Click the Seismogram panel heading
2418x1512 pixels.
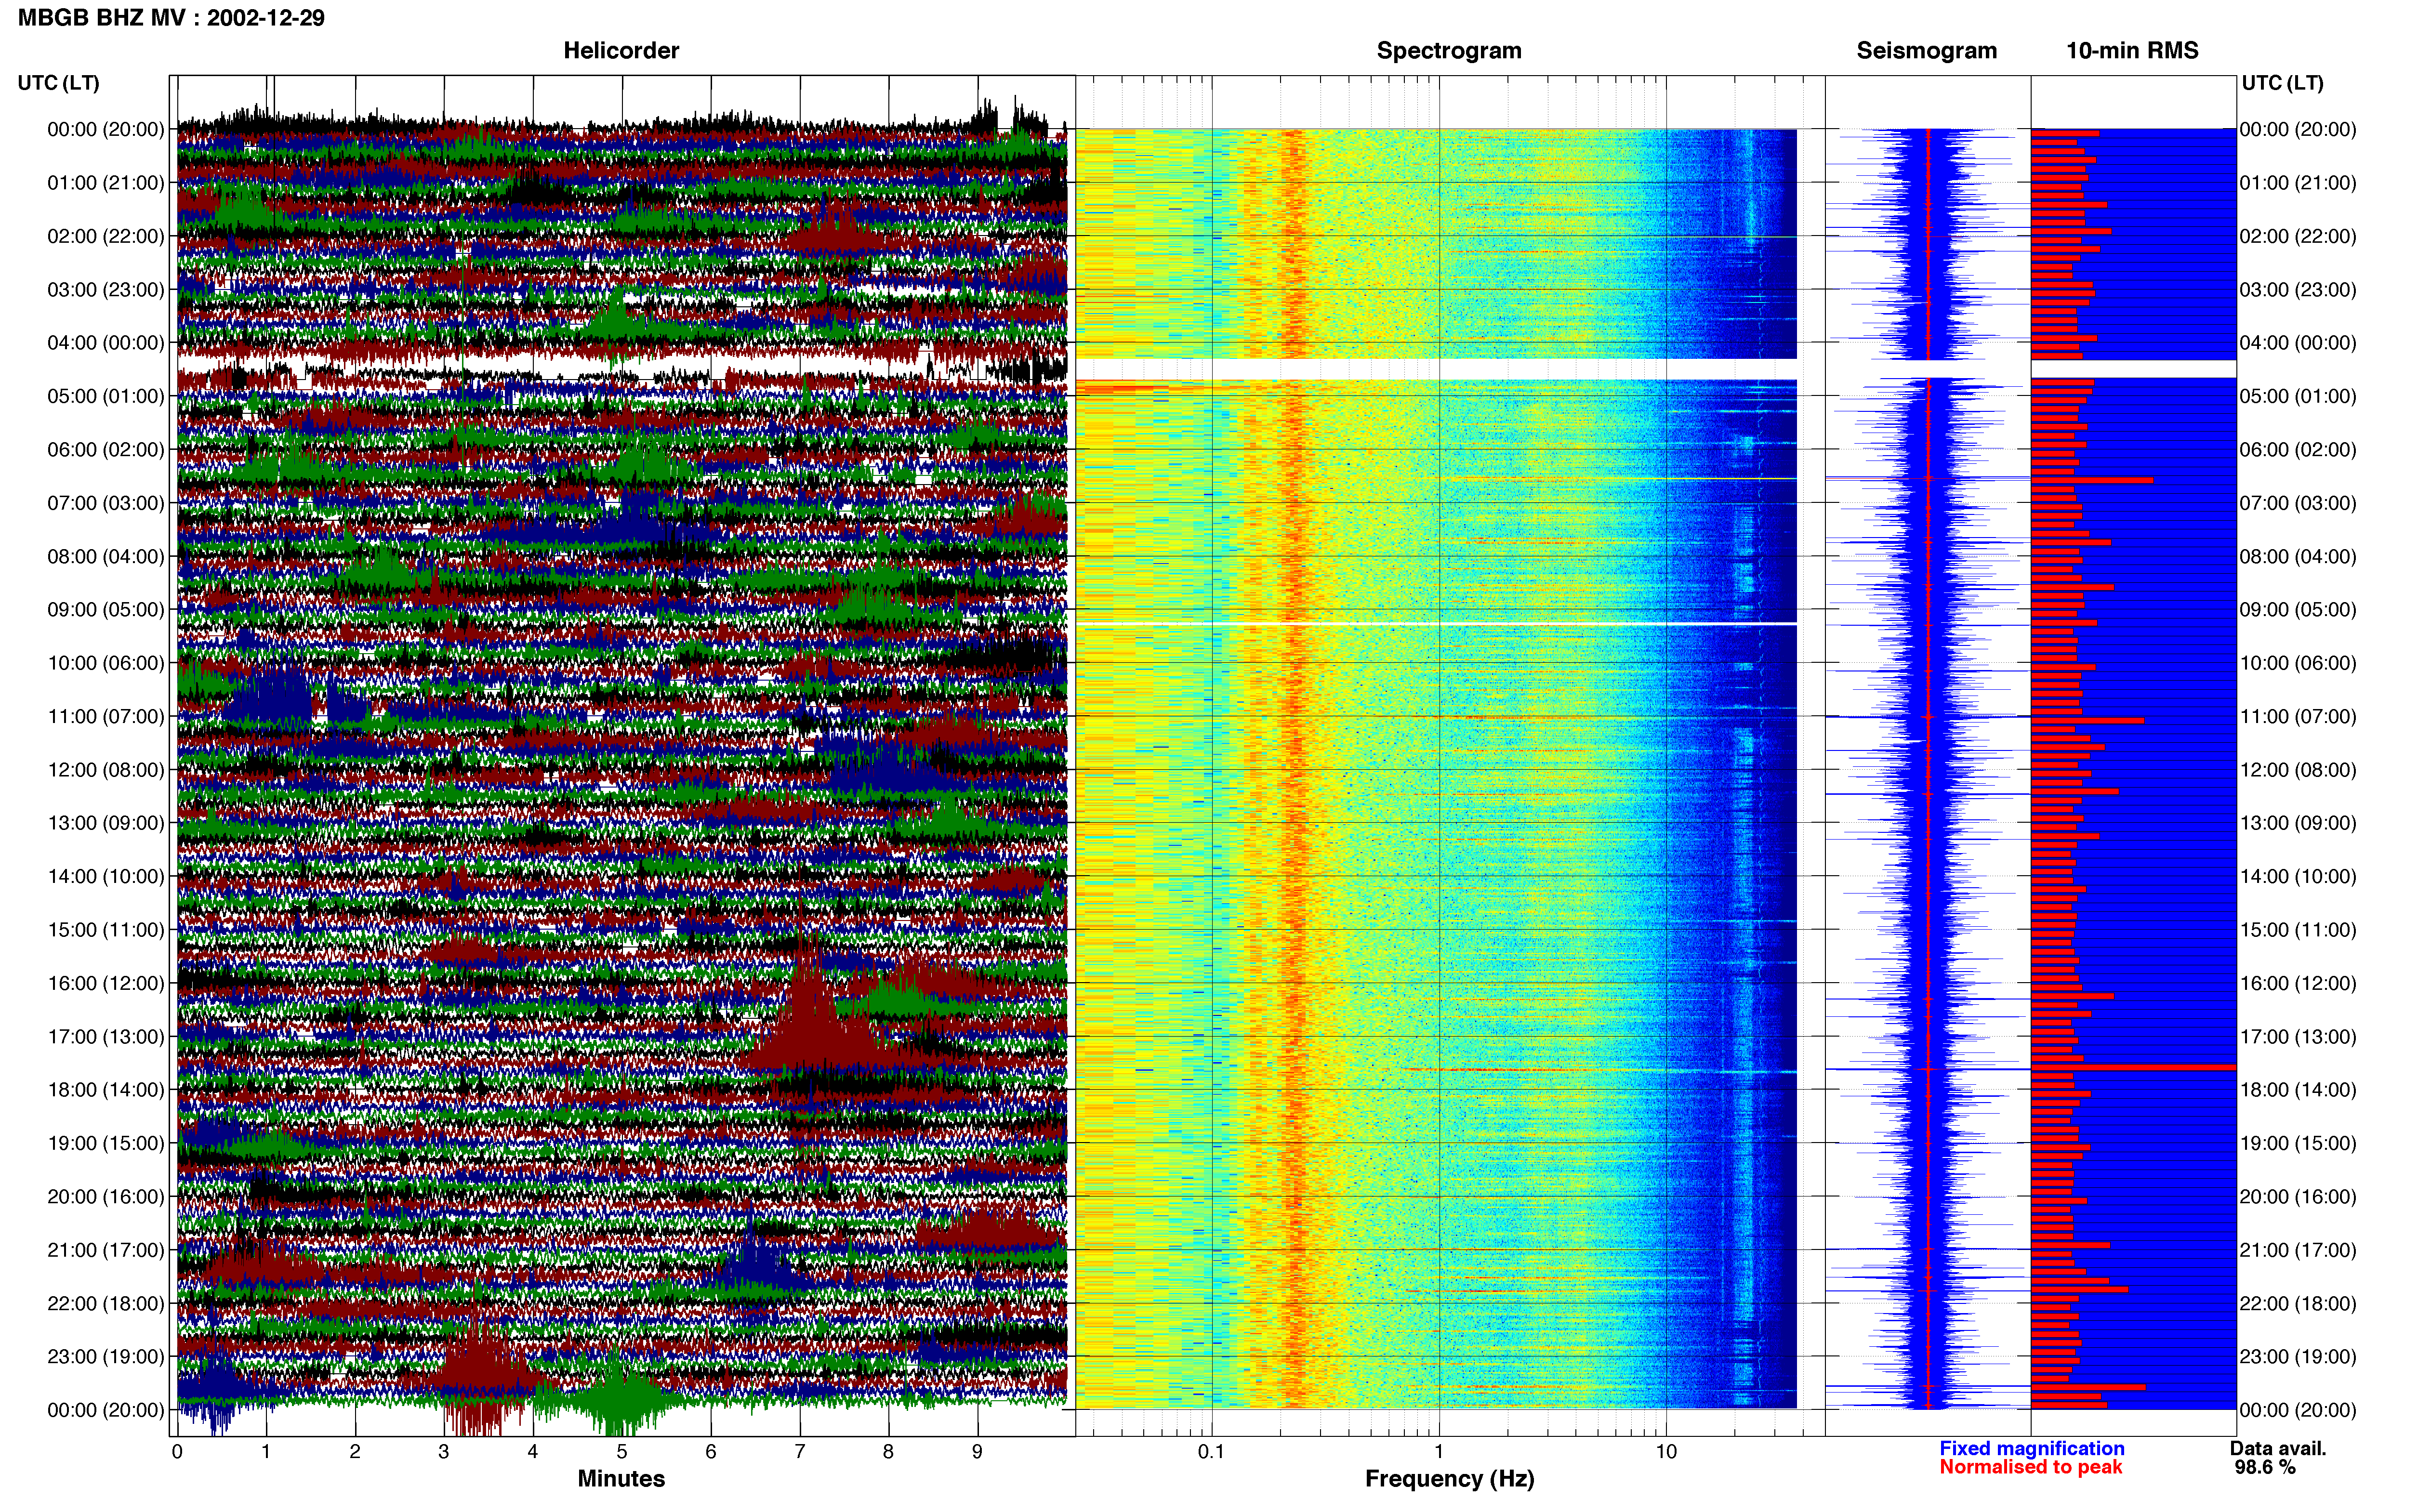click(1926, 51)
